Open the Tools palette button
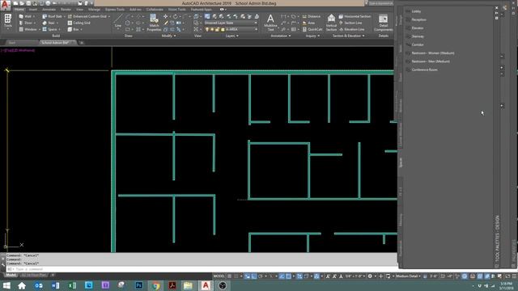The width and height of the screenshot is (518, 291). pos(7,21)
